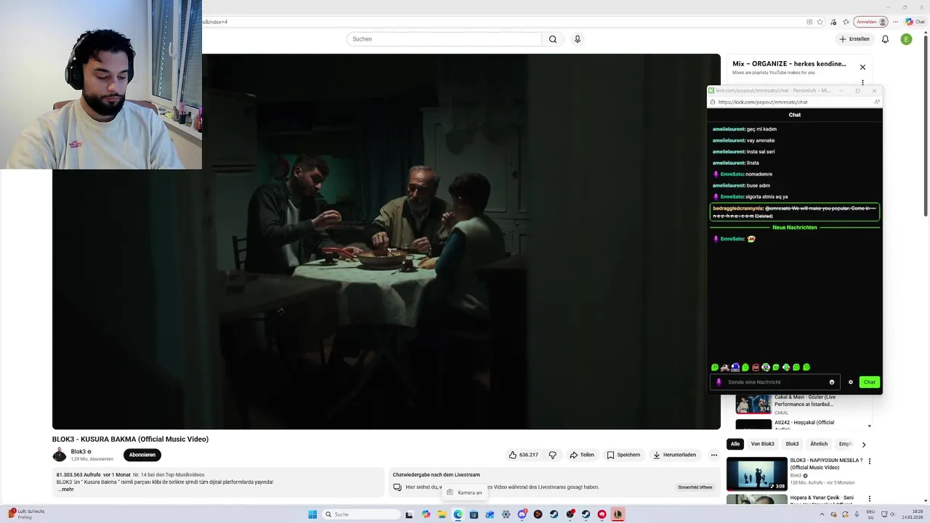Screen dimensions: 930x523
Task: Open options for the NAPIYOSUN MESELA video
Action: coord(870,461)
